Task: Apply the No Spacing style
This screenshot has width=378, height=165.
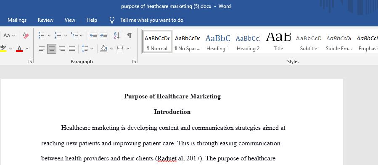Action: 187,41
